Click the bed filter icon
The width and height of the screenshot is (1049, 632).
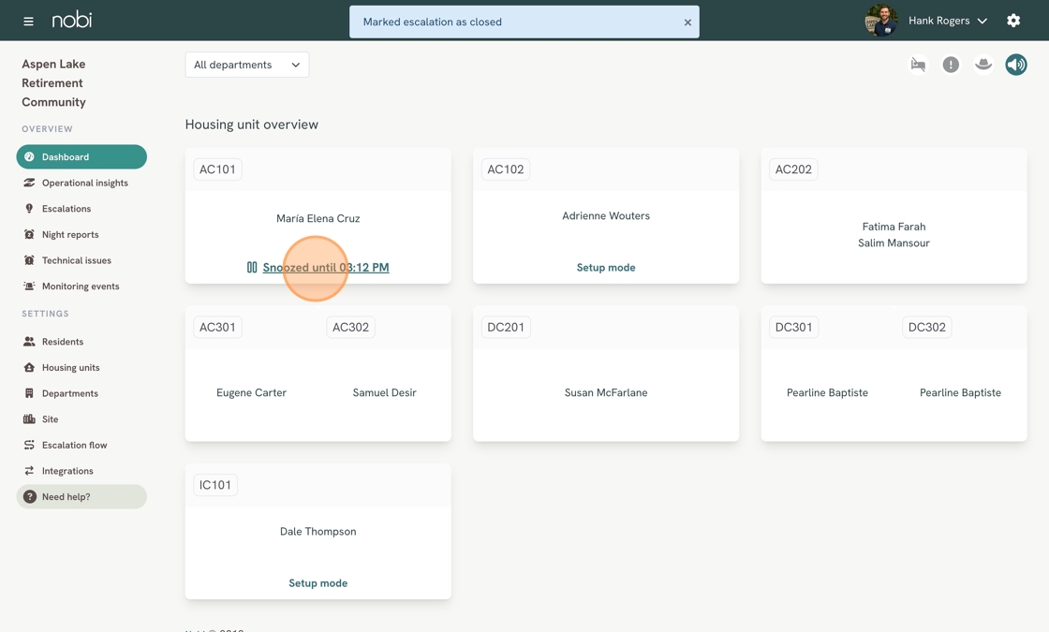(x=918, y=65)
